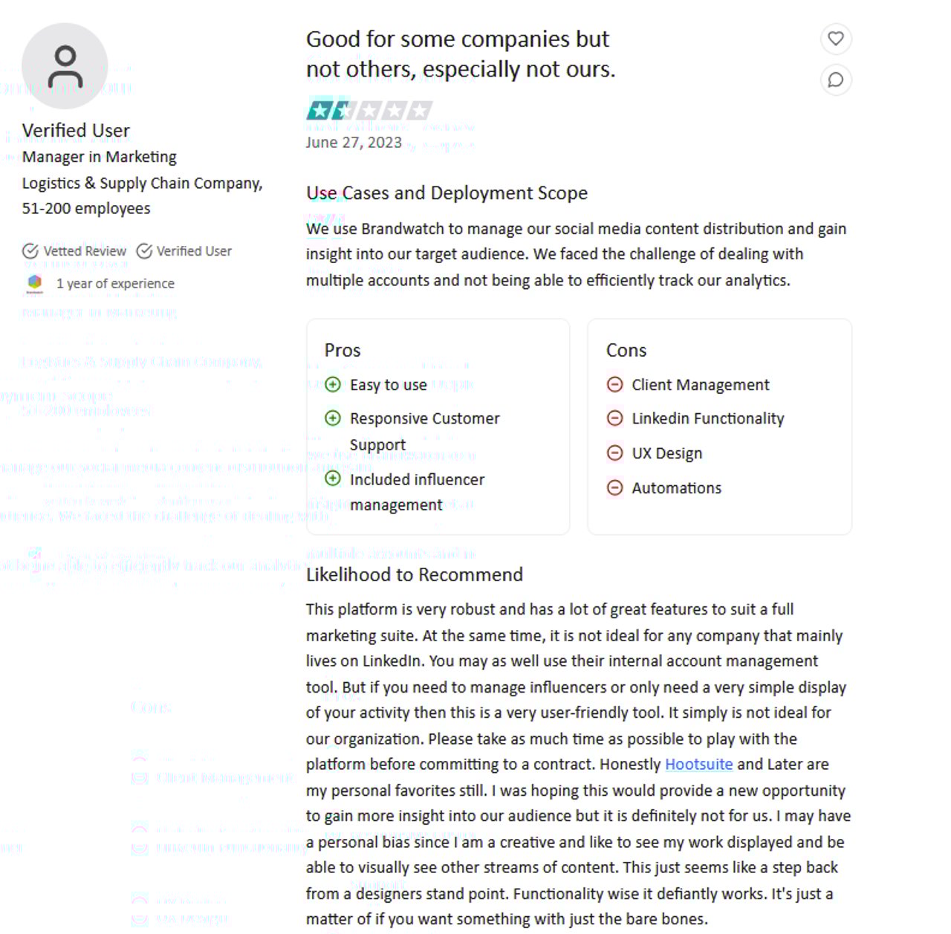The height and width of the screenshot is (934, 951).
Task: Click the minus icon beside UX Design
Action: 614,453
